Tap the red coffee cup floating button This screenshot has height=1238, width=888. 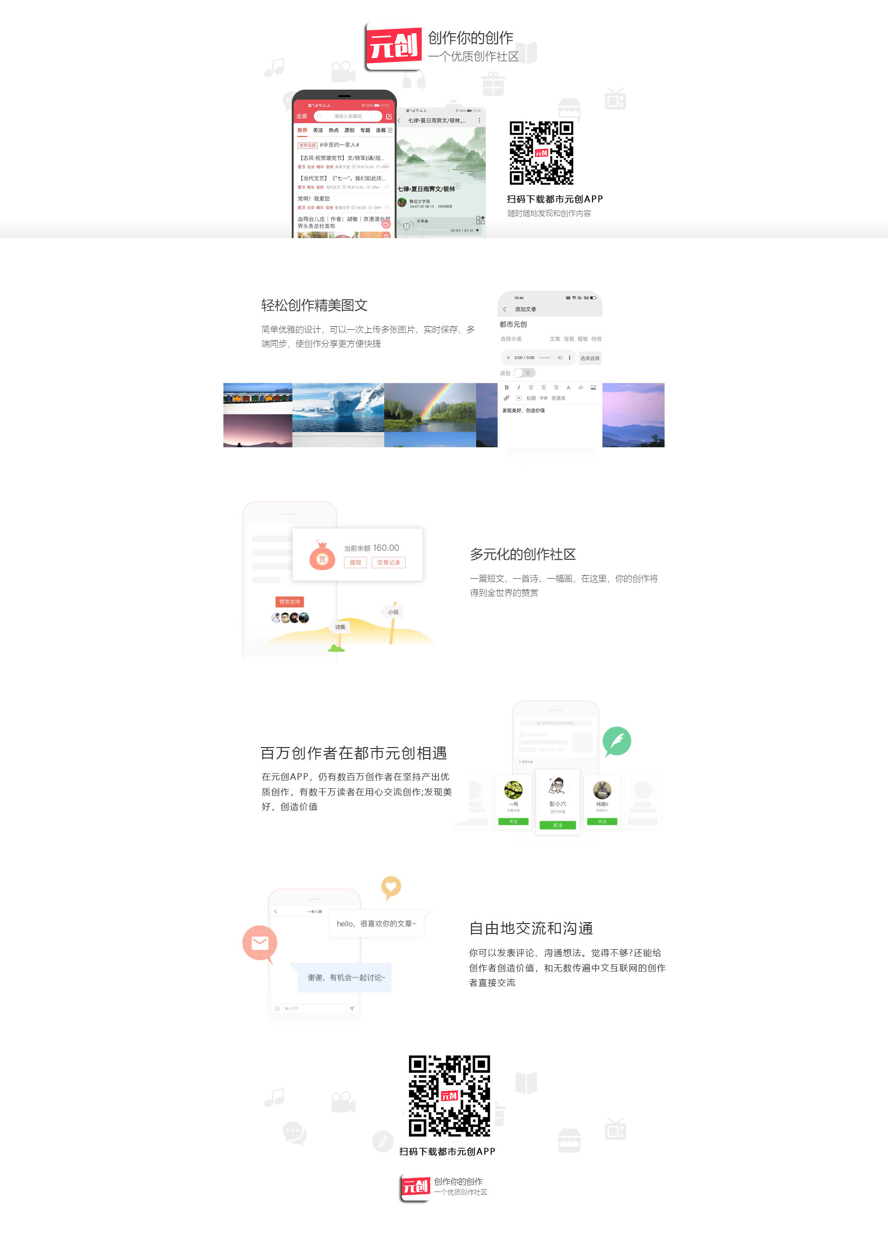point(387,224)
